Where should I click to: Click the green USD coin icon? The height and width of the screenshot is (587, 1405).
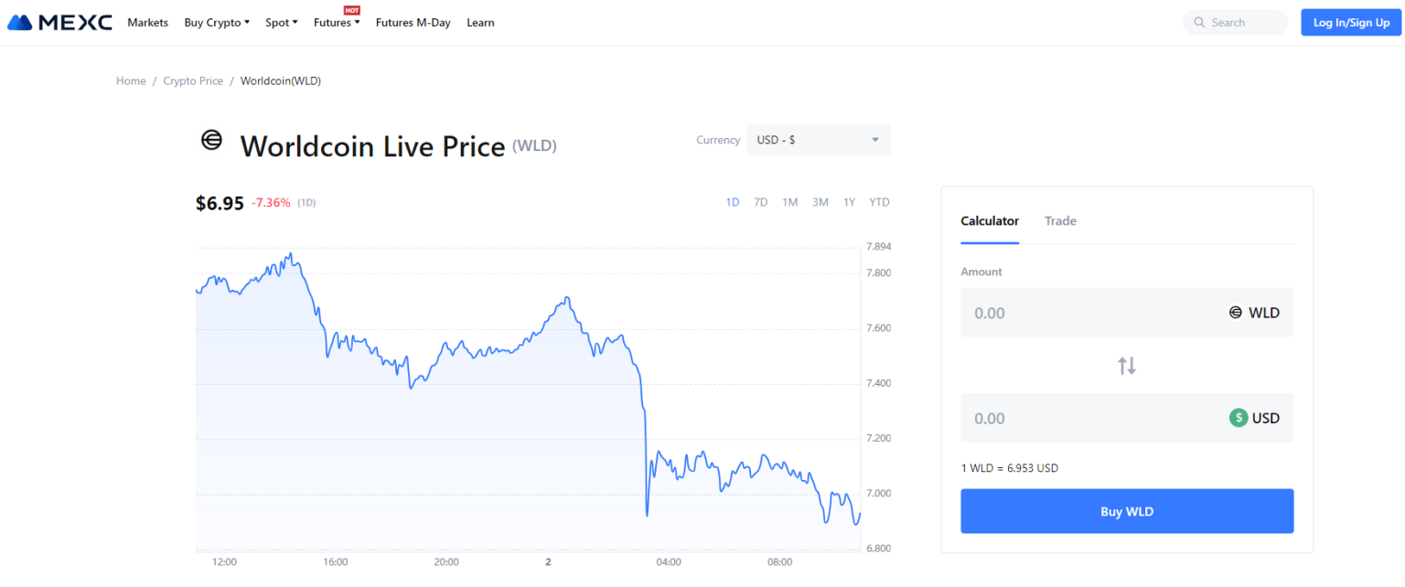[x=1239, y=418]
